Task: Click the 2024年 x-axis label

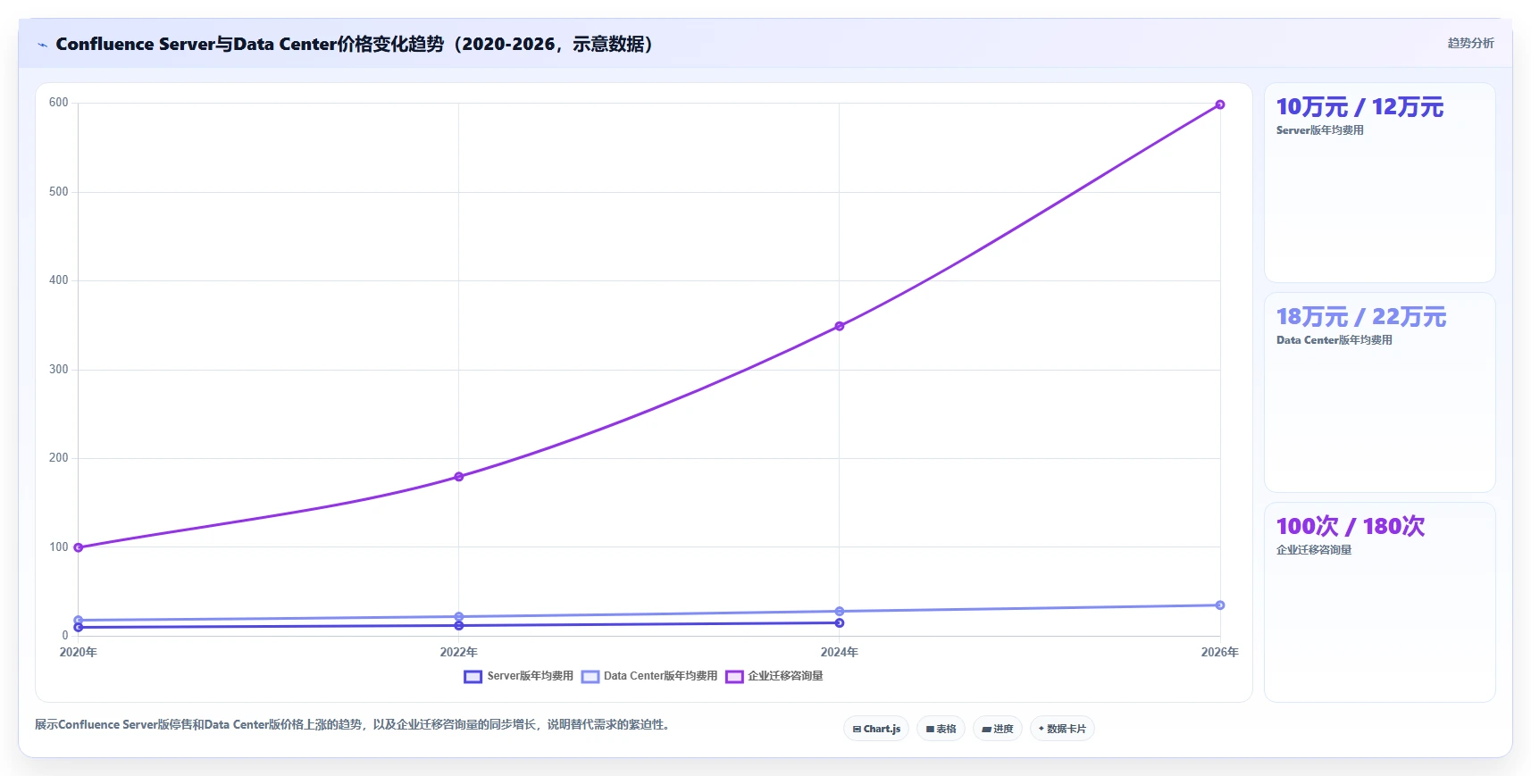Action: [840, 653]
